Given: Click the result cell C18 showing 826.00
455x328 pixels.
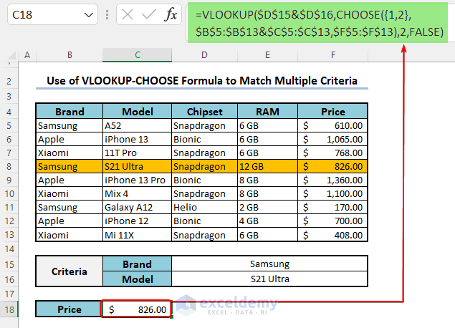Looking at the screenshot, I should (136, 309).
